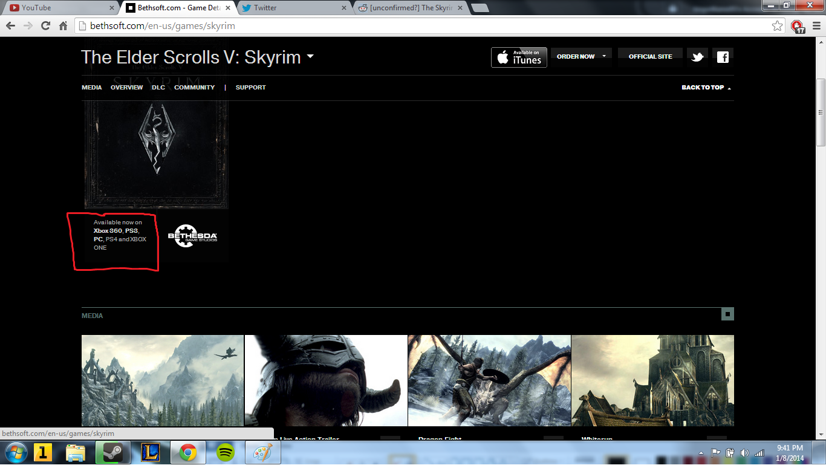Open the misty mountain village thumbnail

pyautogui.click(x=163, y=381)
